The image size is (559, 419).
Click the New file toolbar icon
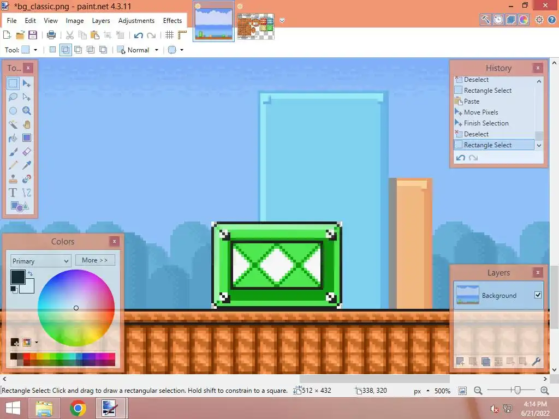7,35
